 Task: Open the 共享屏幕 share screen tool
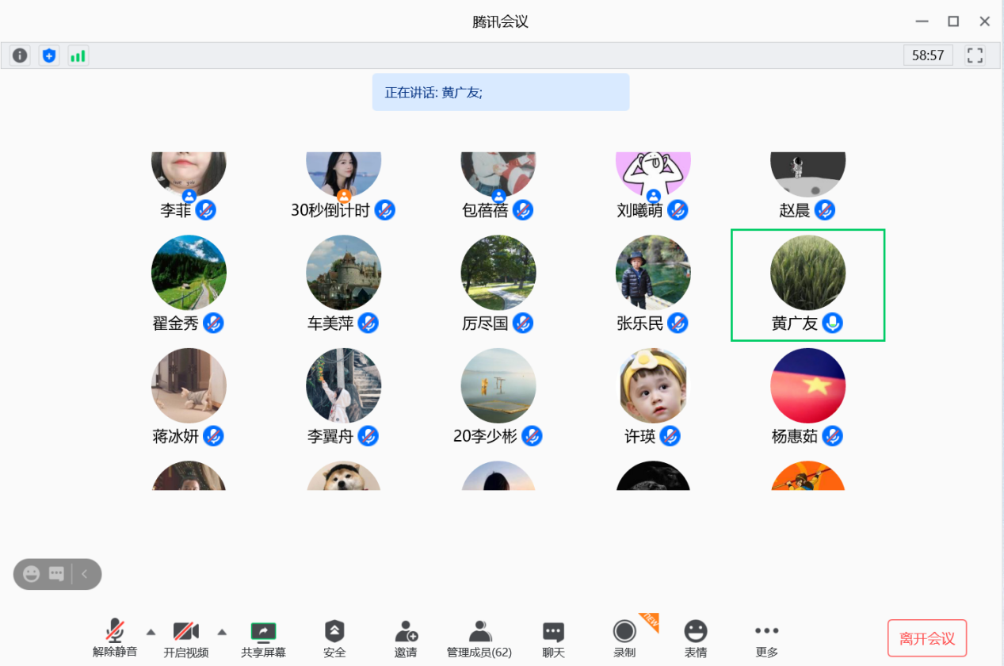point(263,639)
